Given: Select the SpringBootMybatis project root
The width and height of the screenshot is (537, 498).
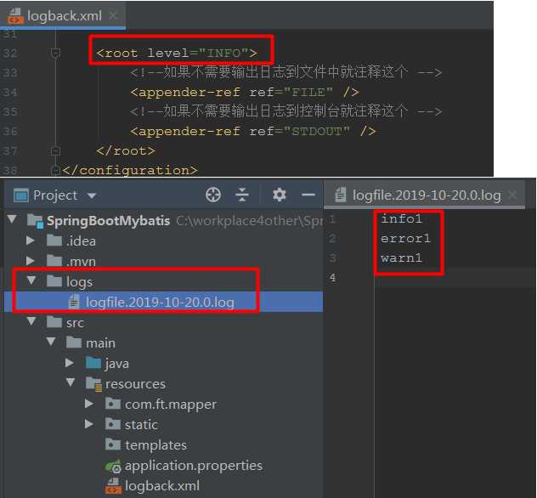Looking at the screenshot, I should point(108,221).
